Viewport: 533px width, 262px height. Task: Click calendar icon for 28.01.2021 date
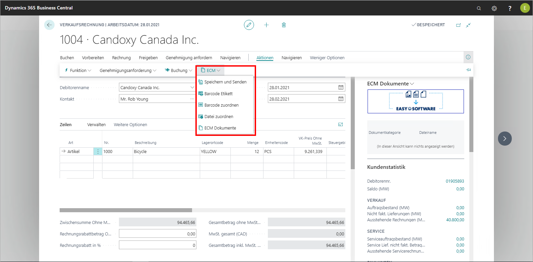click(x=341, y=87)
